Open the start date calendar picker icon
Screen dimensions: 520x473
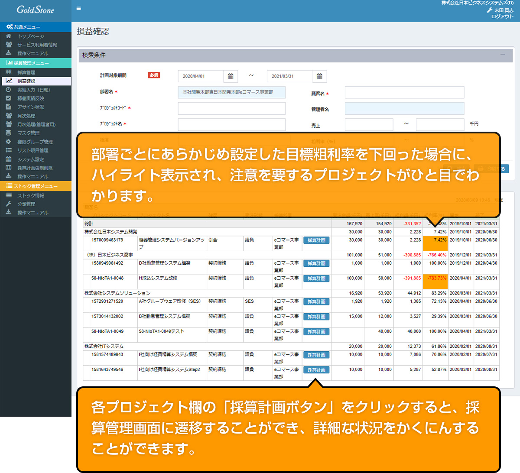[x=231, y=76]
